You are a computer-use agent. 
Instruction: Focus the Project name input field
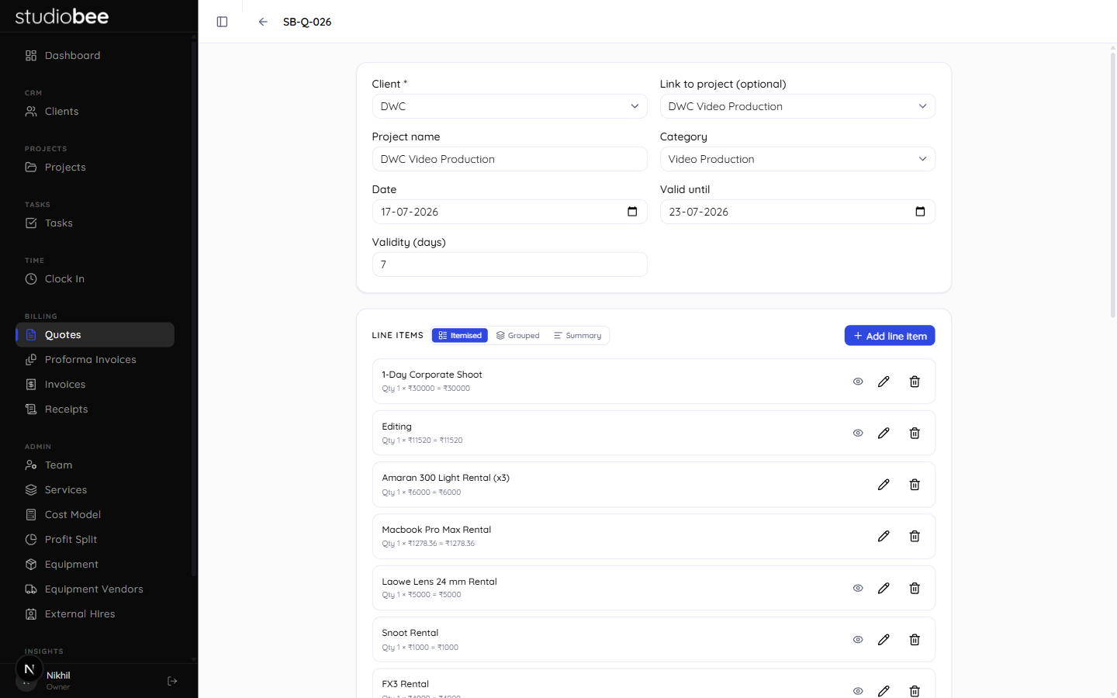pyautogui.click(x=510, y=159)
